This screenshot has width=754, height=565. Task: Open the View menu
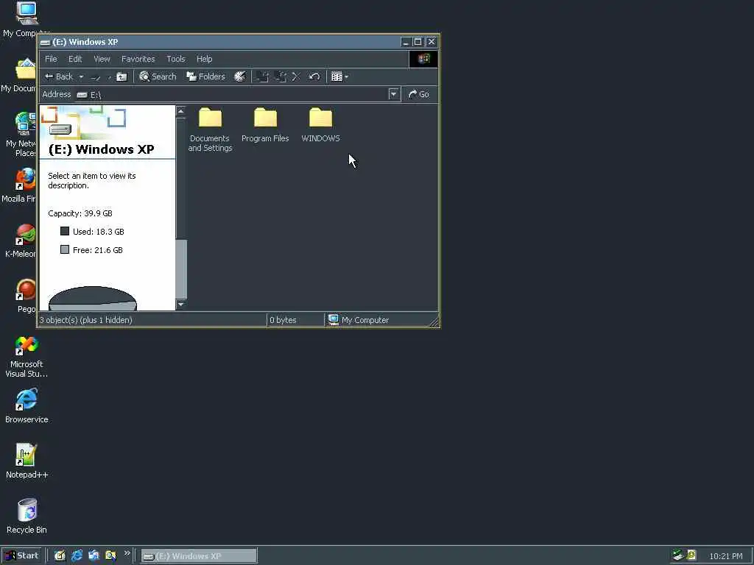(x=102, y=59)
